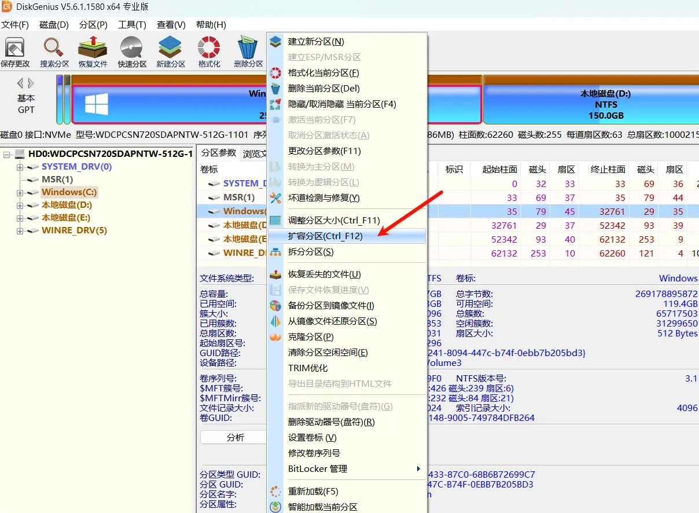Click the HD0 disk drive icon in tree
This screenshot has height=513, width=699.
coord(20,154)
